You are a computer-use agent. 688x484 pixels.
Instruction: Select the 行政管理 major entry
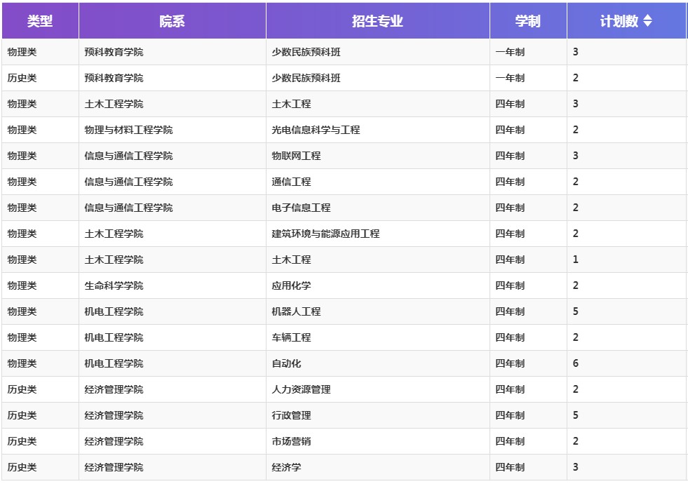pos(291,415)
